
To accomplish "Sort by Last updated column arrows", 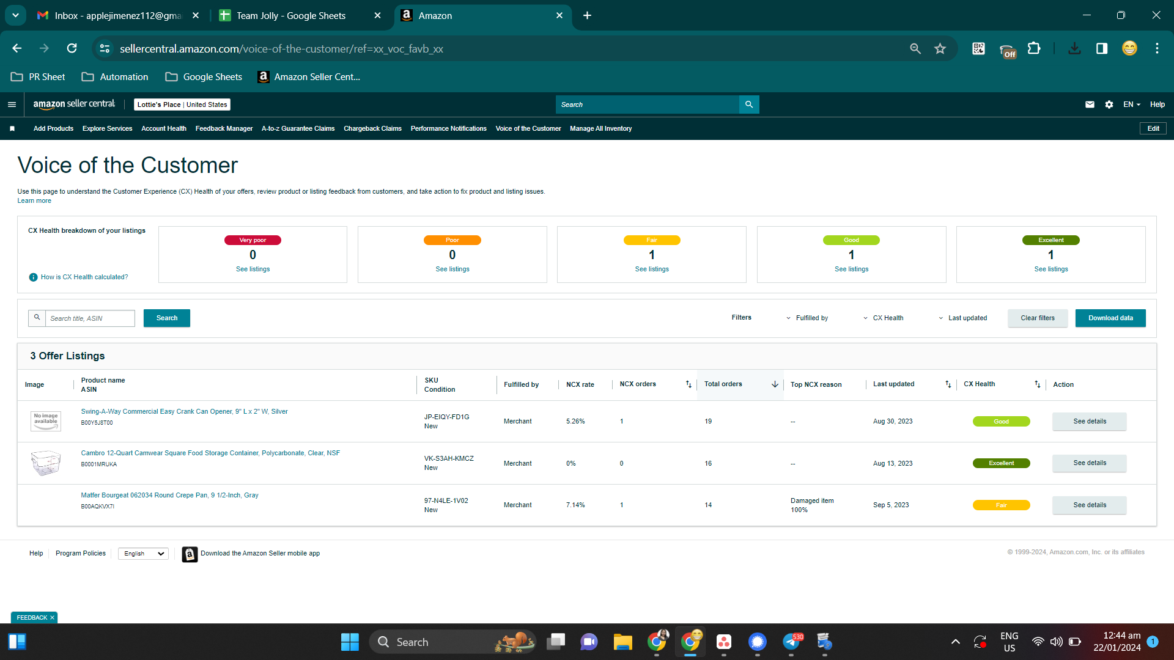I will click(948, 384).
